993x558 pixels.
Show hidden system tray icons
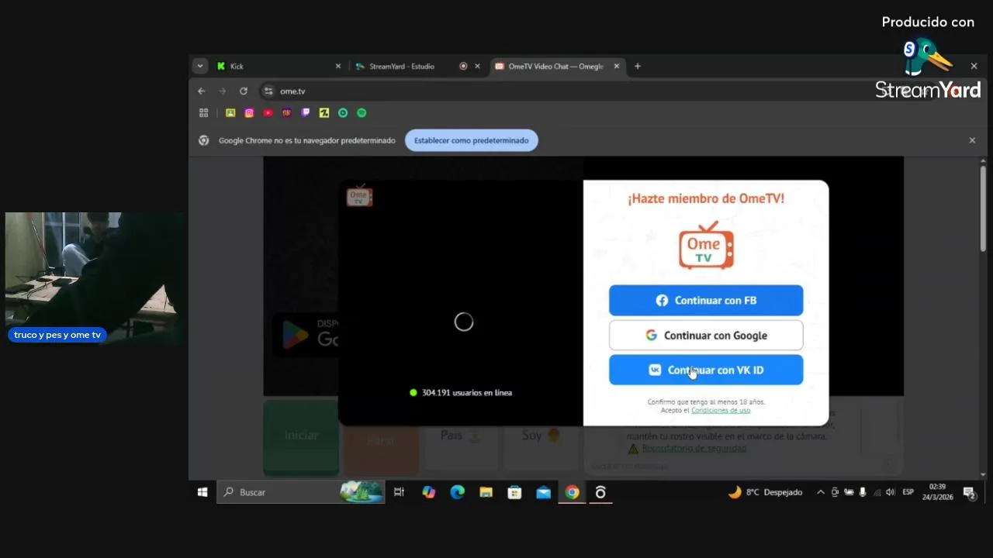(x=821, y=492)
